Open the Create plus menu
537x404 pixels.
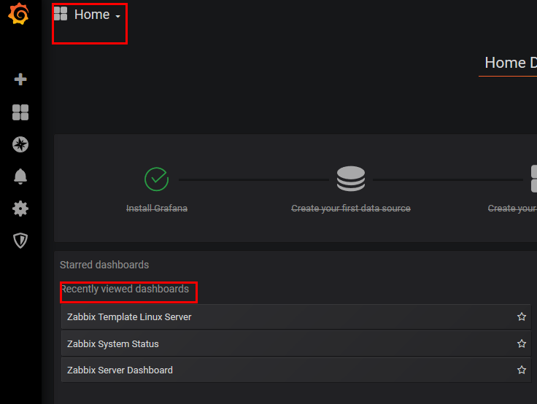tap(20, 79)
